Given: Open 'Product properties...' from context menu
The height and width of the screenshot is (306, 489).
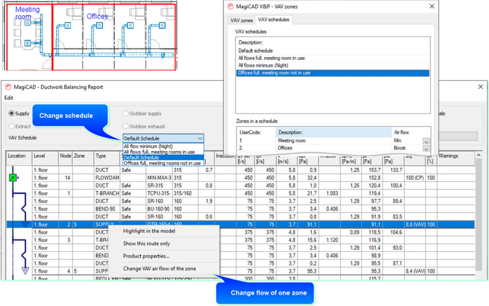Looking at the screenshot, I should pyautogui.click(x=146, y=256).
